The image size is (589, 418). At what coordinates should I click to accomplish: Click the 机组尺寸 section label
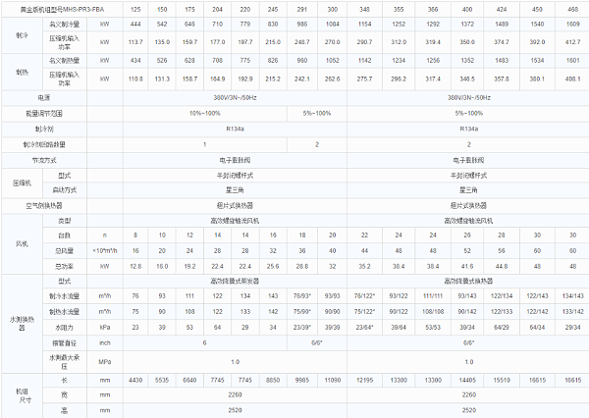pyautogui.click(x=23, y=395)
